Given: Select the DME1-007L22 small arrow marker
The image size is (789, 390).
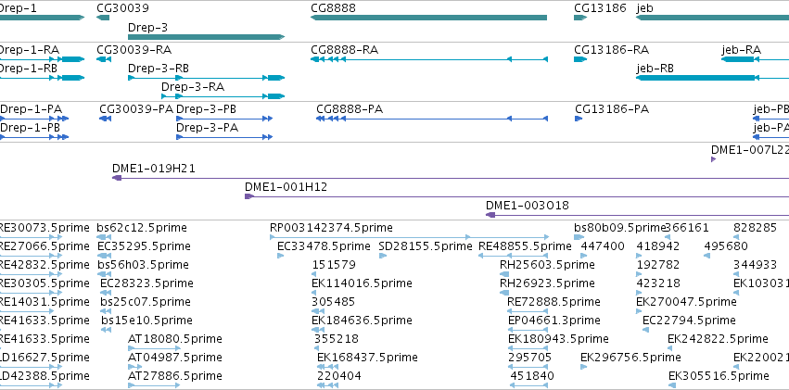Looking at the screenshot, I should coord(713,159).
